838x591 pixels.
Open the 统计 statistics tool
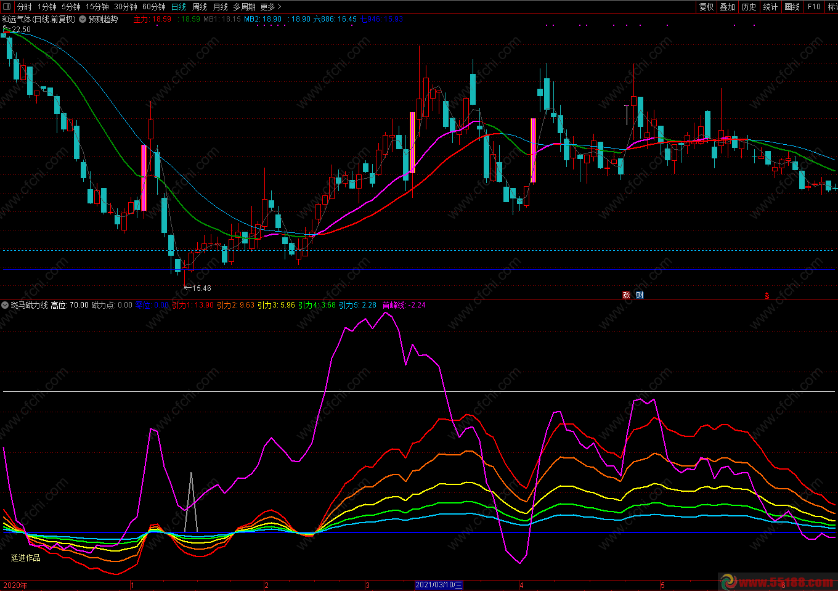(x=770, y=7)
